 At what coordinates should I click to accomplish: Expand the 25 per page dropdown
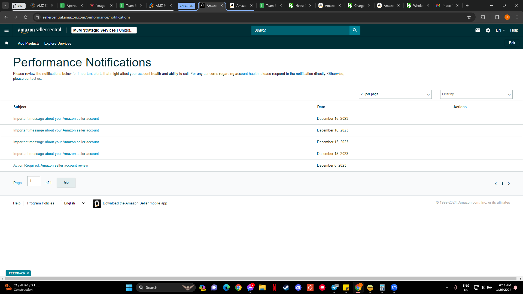pos(395,94)
